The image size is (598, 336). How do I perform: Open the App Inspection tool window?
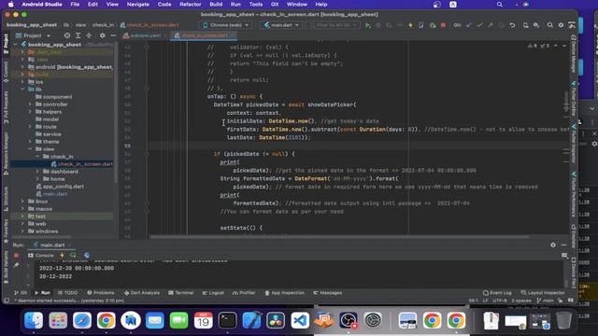284,293
